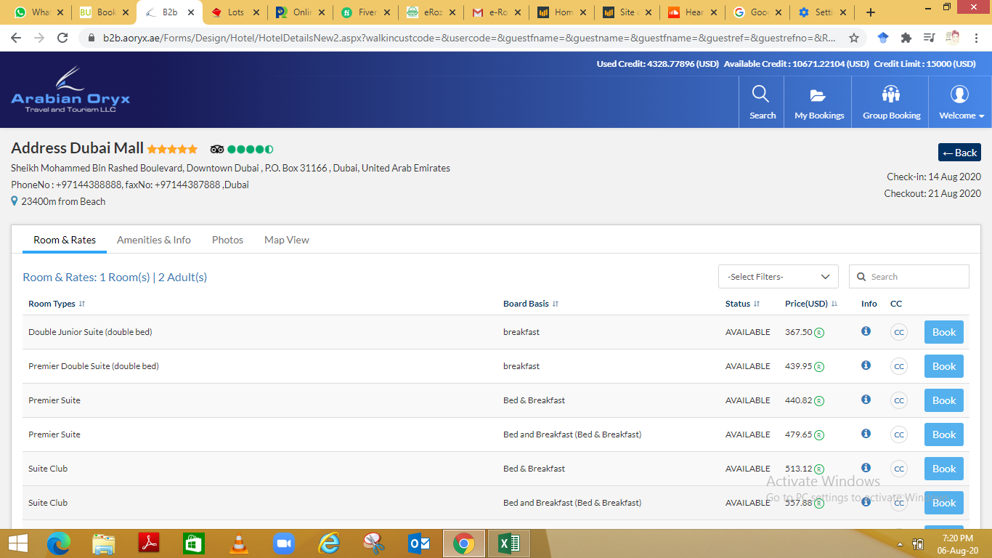The height and width of the screenshot is (558, 992).
Task: Click R badge next to 439.95
Action: [x=819, y=367]
